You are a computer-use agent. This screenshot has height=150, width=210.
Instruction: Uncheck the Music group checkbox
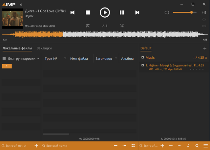[142, 58]
